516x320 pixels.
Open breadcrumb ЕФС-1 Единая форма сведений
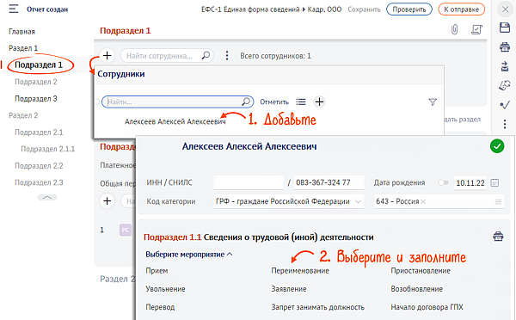250,9
